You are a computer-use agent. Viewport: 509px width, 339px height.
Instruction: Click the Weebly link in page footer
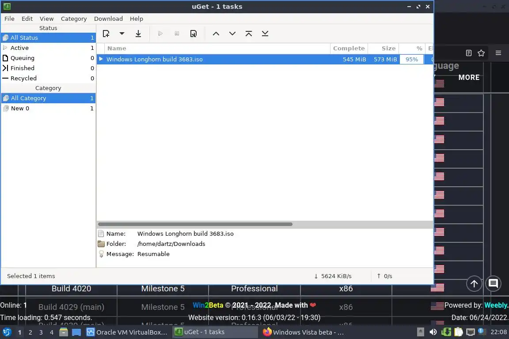pos(496,305)
